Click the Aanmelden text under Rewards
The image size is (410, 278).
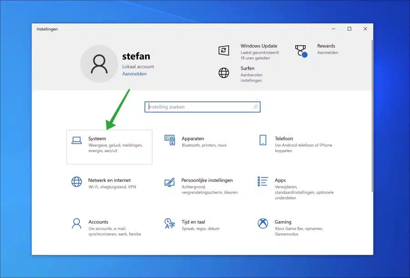tap(328, 52)
